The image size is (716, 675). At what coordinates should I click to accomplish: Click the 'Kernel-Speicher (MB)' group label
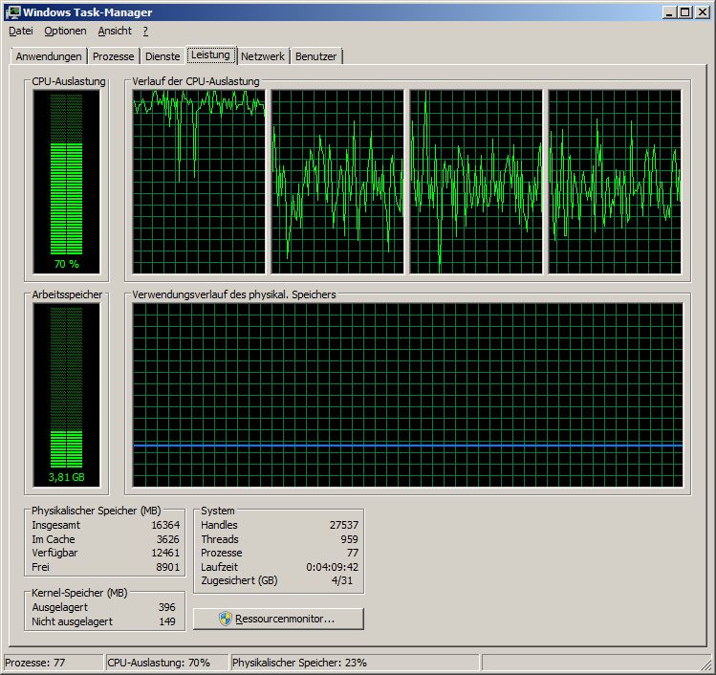click(x=79, y=593)
